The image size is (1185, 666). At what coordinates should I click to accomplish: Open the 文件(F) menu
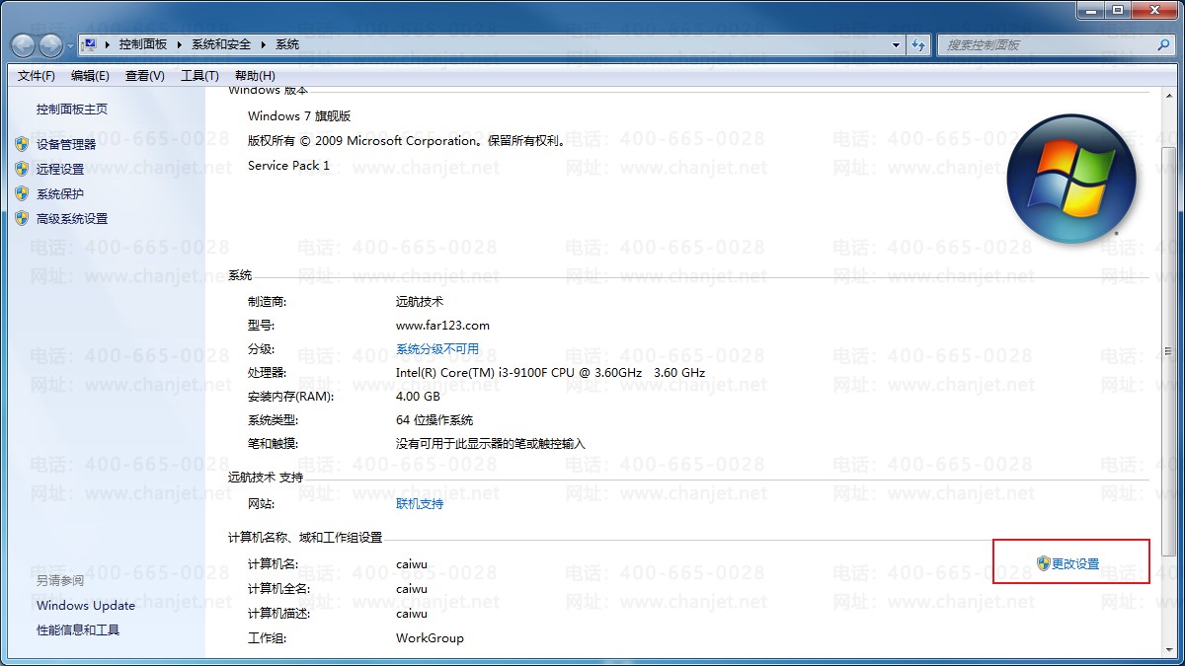37,76
